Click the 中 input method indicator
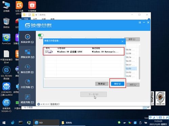The width and height of the screenshot is (169, 126). point(151,118)
